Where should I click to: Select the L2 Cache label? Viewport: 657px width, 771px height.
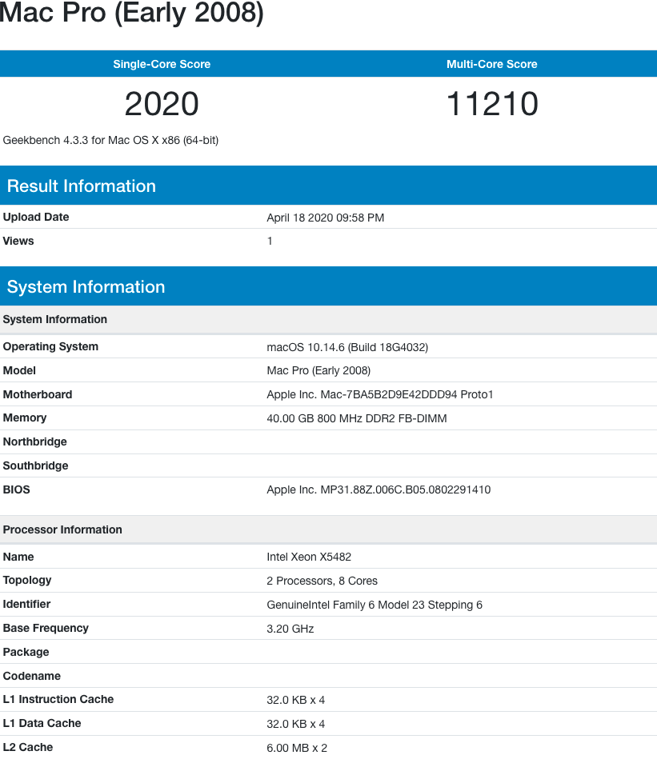(x=27, y=747)
